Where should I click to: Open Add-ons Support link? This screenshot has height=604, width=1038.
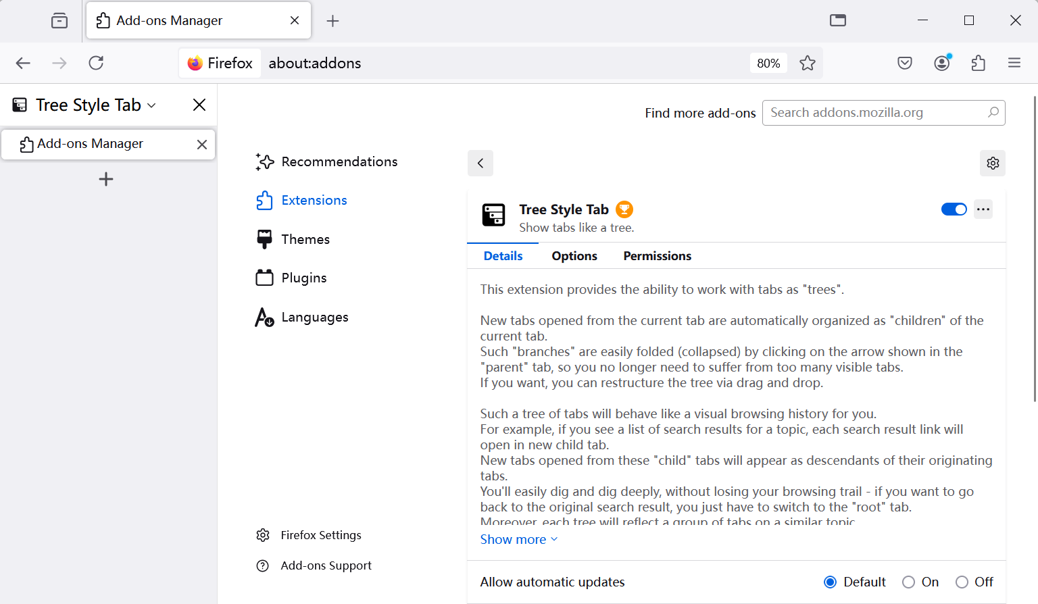coord(326,565)
